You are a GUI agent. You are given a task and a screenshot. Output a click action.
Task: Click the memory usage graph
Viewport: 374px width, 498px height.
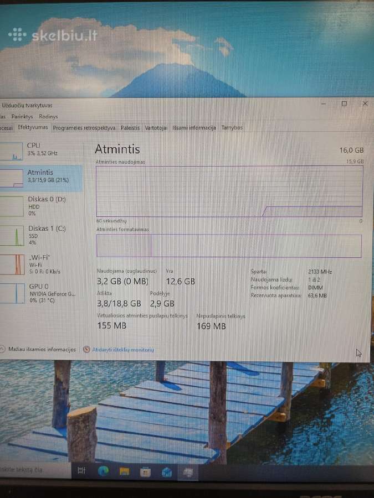[x=229, y=191]
